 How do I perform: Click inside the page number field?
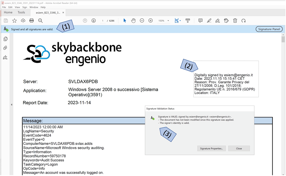point(103,20)
